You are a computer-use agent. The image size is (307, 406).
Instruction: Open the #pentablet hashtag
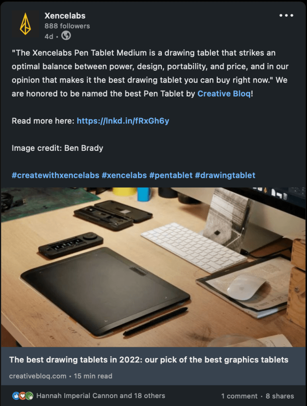point(171,175)
